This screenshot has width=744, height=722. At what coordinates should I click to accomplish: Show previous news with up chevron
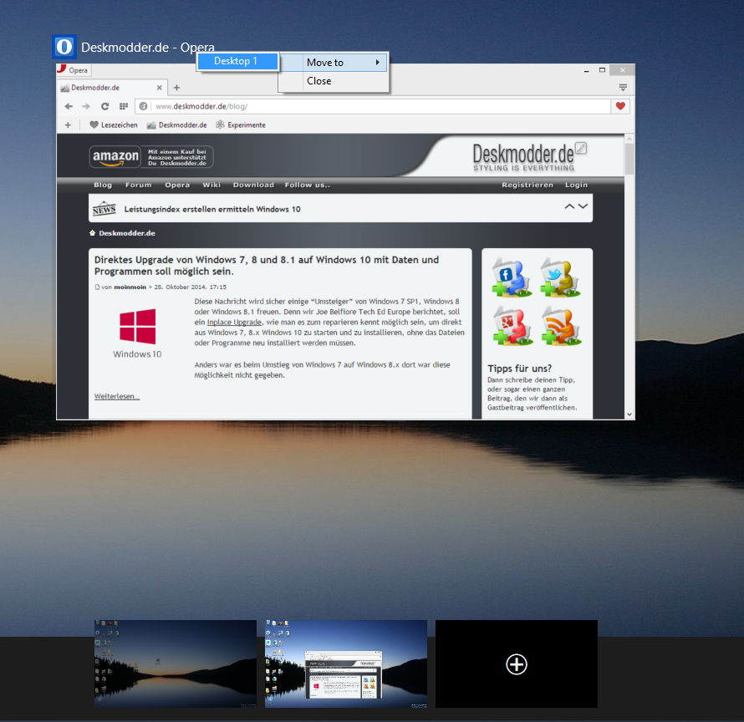569,206
